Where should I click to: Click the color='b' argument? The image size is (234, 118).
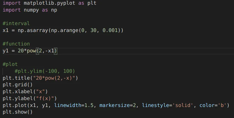coord(213,105)
